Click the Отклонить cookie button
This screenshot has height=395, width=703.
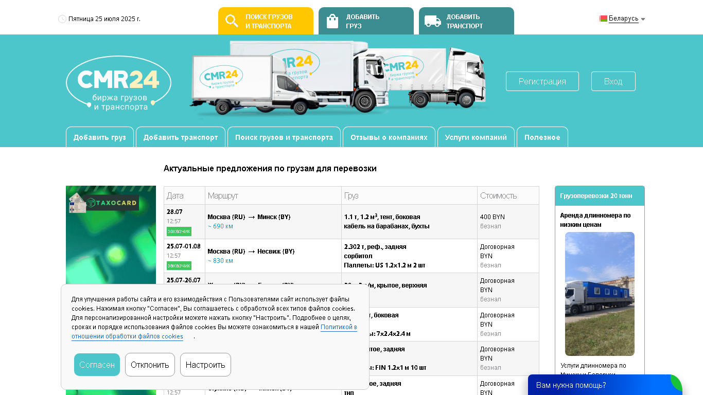tap(150, 365)
